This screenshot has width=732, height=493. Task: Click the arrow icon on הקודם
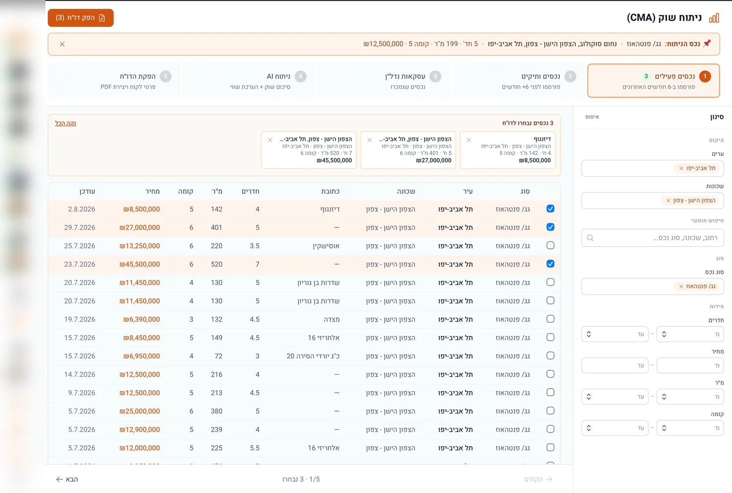point(549,479)
